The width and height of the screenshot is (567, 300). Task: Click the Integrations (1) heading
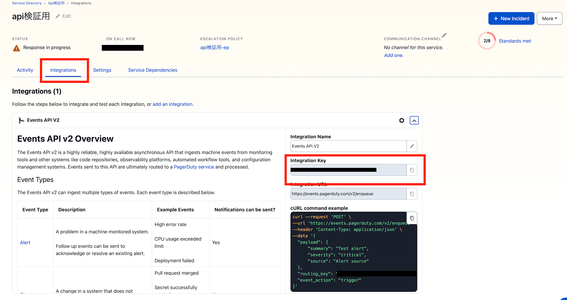pos(37,91)
